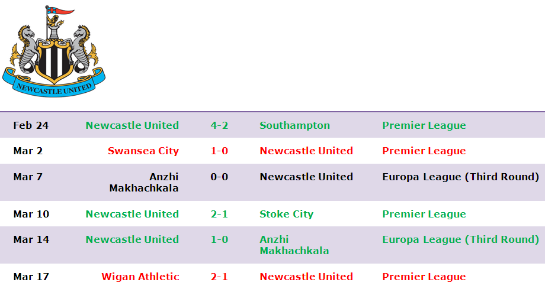Image resolution: width=545 pixels, height=289 pixels.
Task: Open Anzhi Makhachkala in the Mar 7 row
Action: [144, 182]
